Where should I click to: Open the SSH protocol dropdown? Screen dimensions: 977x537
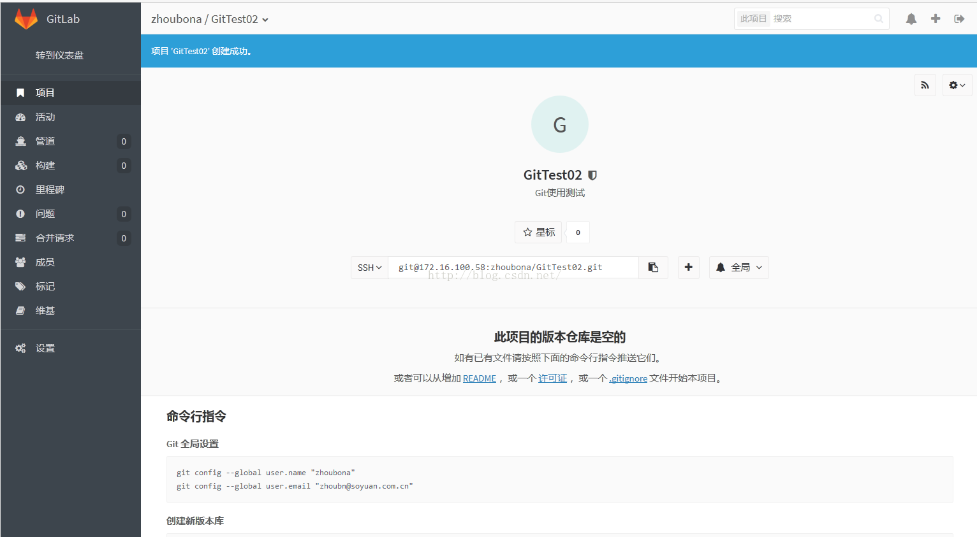[369, 268]
